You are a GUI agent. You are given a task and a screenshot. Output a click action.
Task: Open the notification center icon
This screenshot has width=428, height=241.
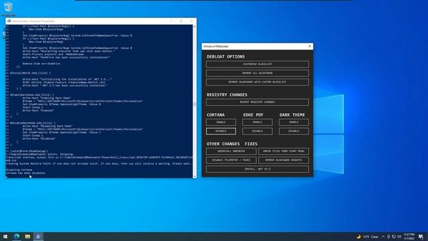421,236
